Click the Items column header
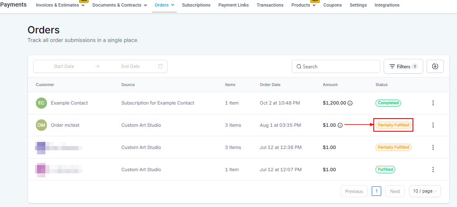 230,85
